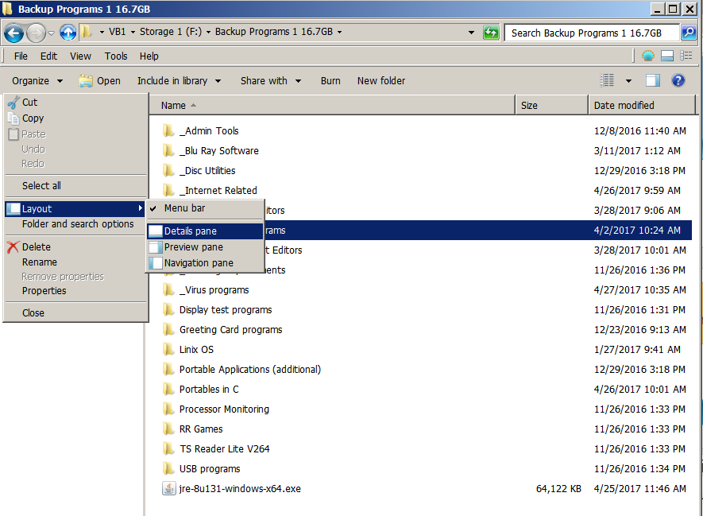
Task: Click the green Refresh icon in address bar
Action: point(491,33)
